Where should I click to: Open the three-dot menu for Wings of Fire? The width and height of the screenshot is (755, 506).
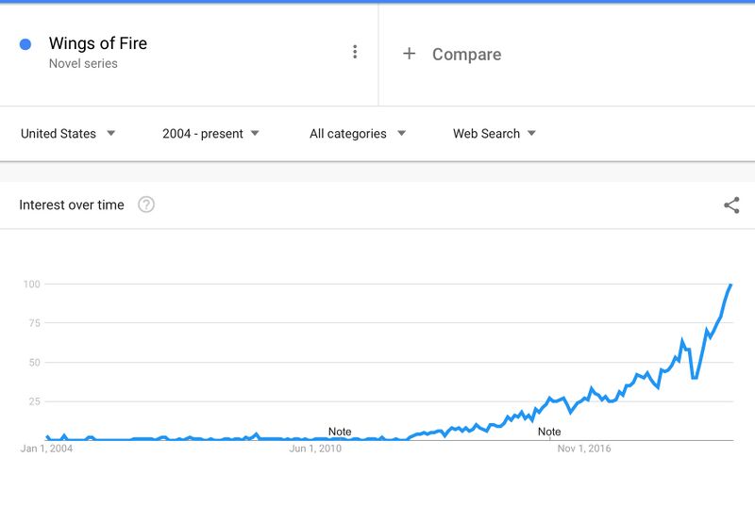355,52
